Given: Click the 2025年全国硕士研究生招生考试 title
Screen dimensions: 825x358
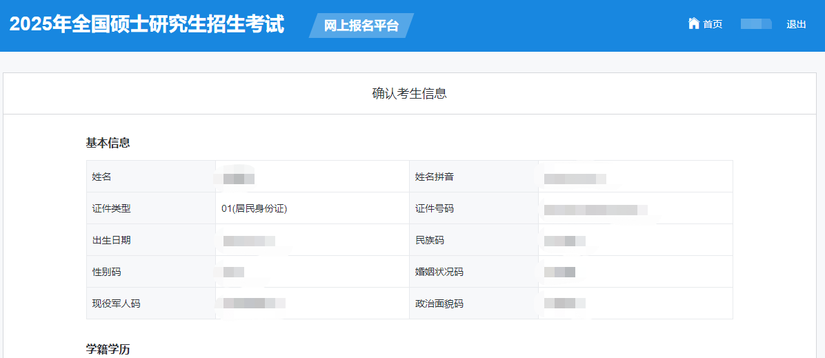Looking at the screenshot, I should click(x=147, y=24).
